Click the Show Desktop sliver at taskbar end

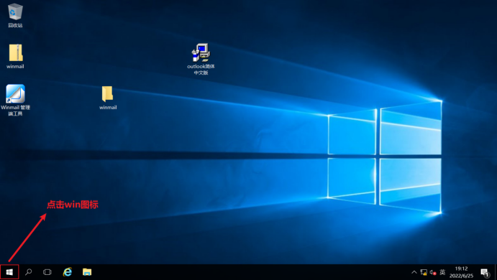pos(496,272)
